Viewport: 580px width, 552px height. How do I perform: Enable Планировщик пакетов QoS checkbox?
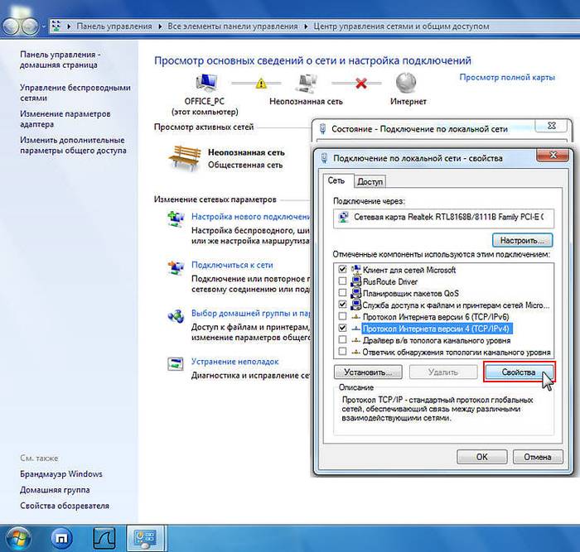pos(342,293)
